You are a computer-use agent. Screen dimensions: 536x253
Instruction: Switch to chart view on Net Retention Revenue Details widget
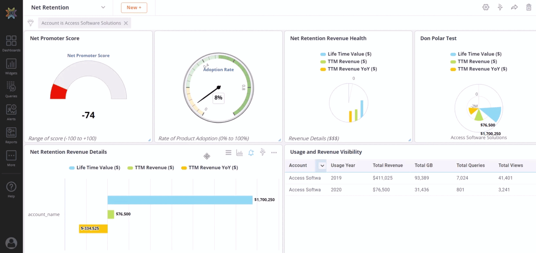pos(240,152)
